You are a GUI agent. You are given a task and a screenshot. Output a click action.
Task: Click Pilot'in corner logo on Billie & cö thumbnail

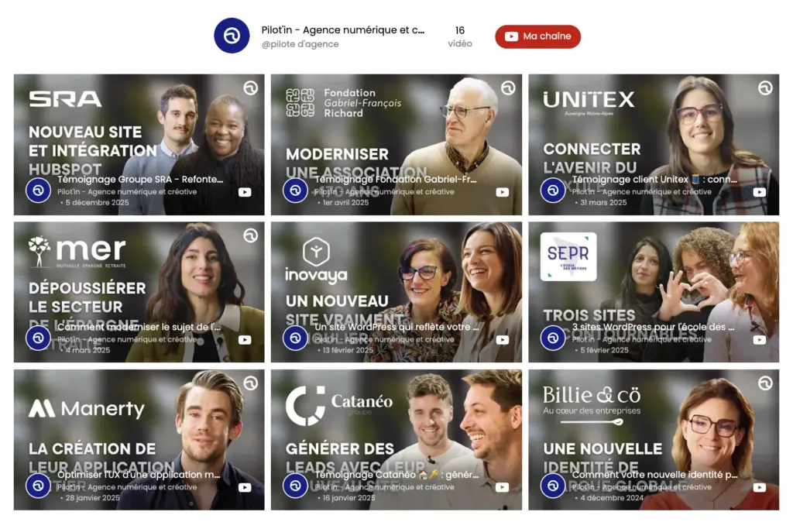coord(764,383)
